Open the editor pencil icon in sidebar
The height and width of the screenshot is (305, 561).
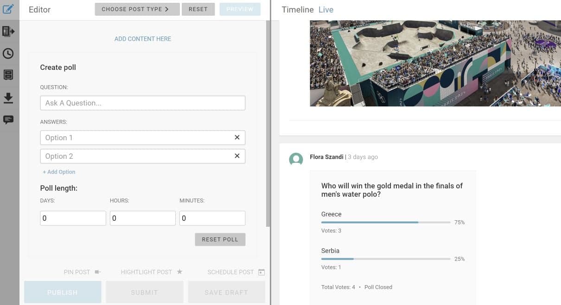click(8, 9)
